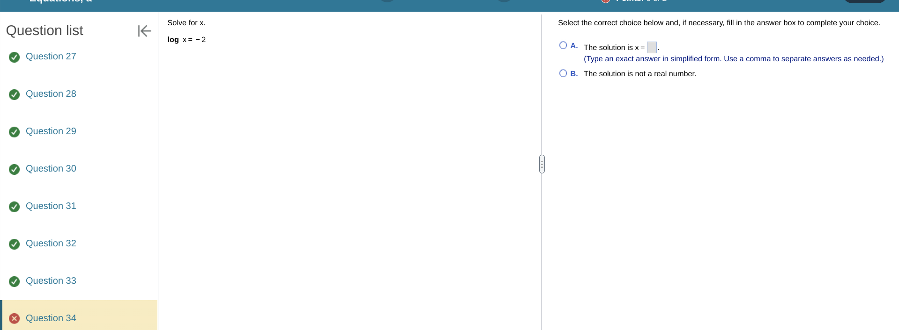899x330 pixels.
Task: Click the green check icon beside Question 31
Action: (x=15, y=207)
